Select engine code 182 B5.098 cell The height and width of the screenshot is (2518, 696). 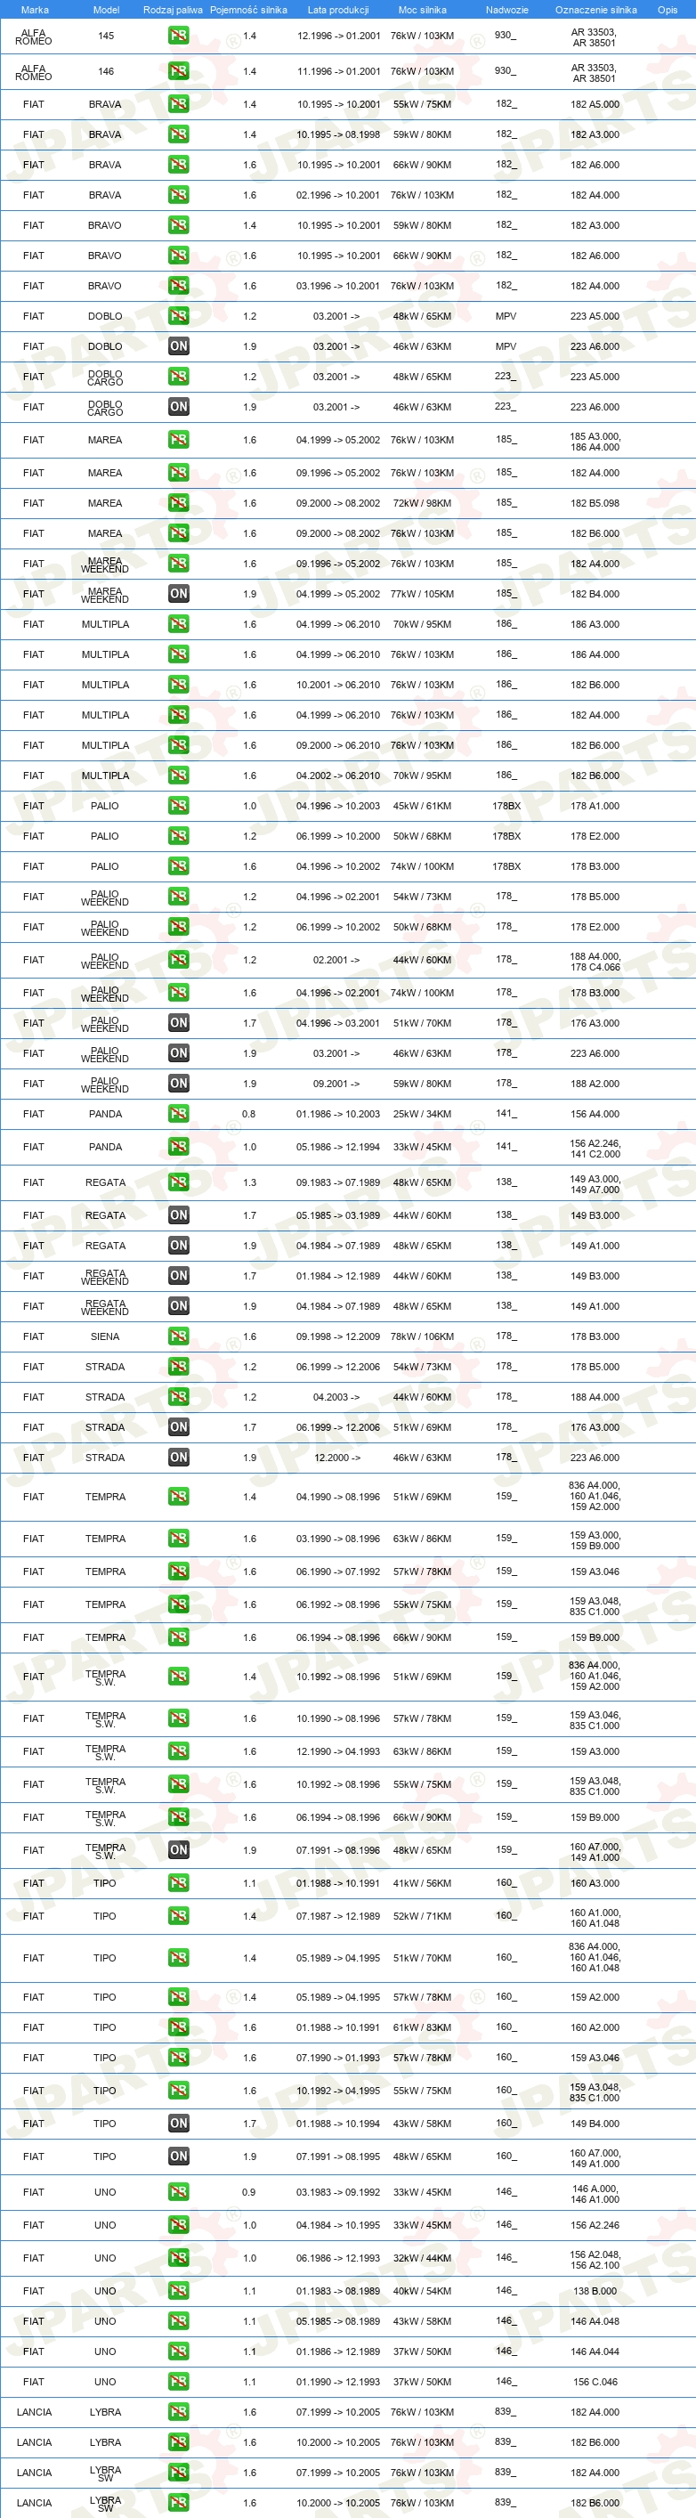595,503
